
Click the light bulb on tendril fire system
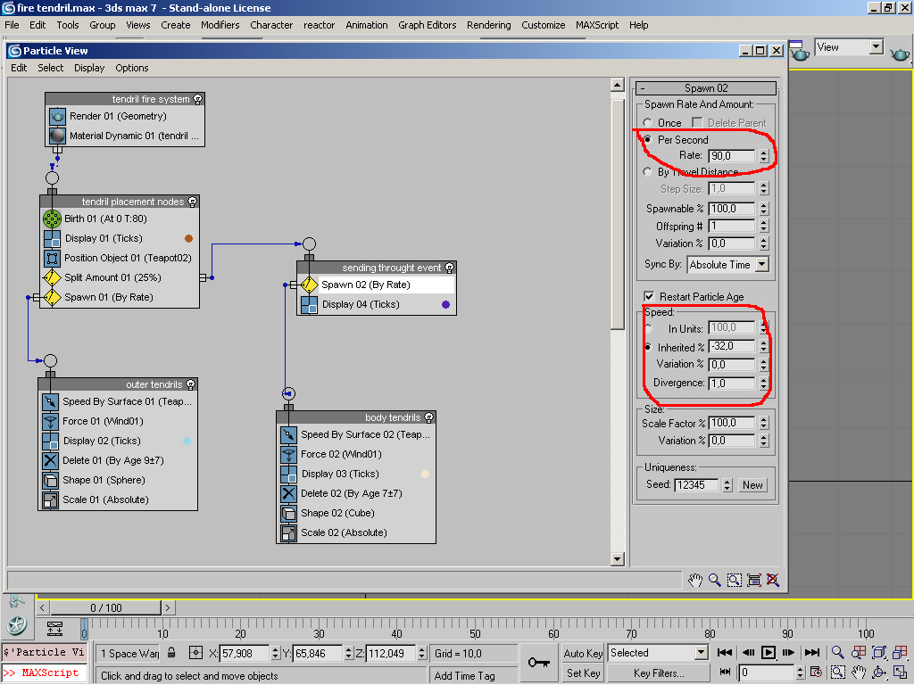click(x=198, y=99)
